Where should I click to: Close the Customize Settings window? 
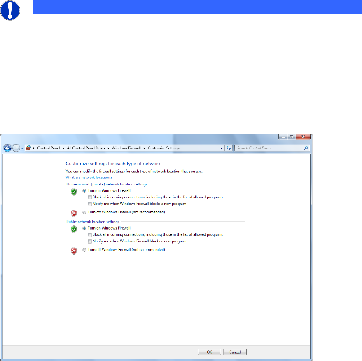(304, 137)
